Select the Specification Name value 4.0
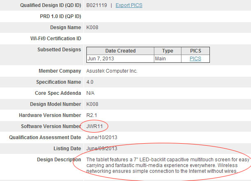This screenshot has height=181, width=251. pos(90,82)
